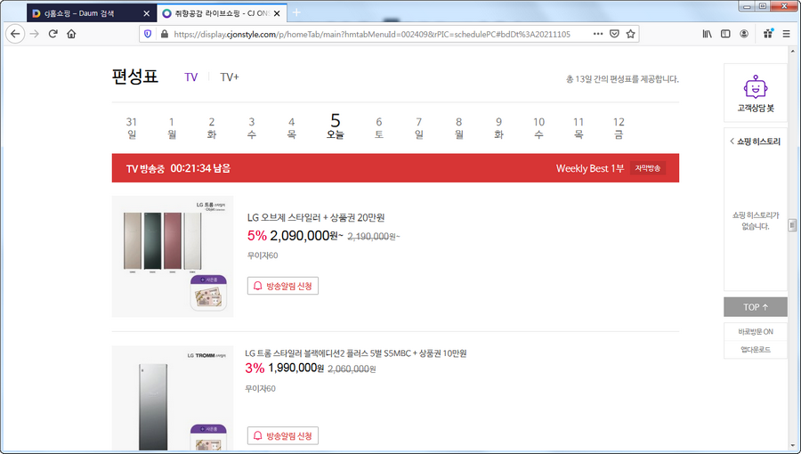Click the 2,090,000원 price text
This screenshot has height=454, width=801.
click(x=306, y=235)
